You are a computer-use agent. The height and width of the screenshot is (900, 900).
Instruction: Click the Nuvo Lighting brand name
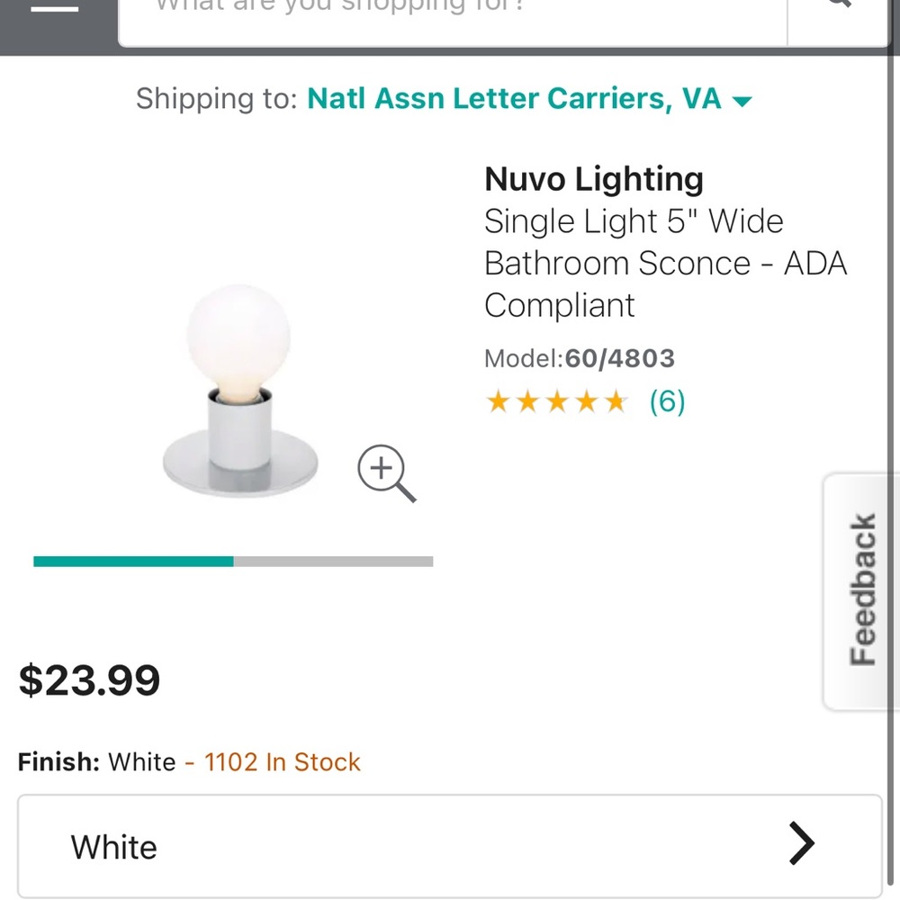pyautogui.click(x=593, y=179)
